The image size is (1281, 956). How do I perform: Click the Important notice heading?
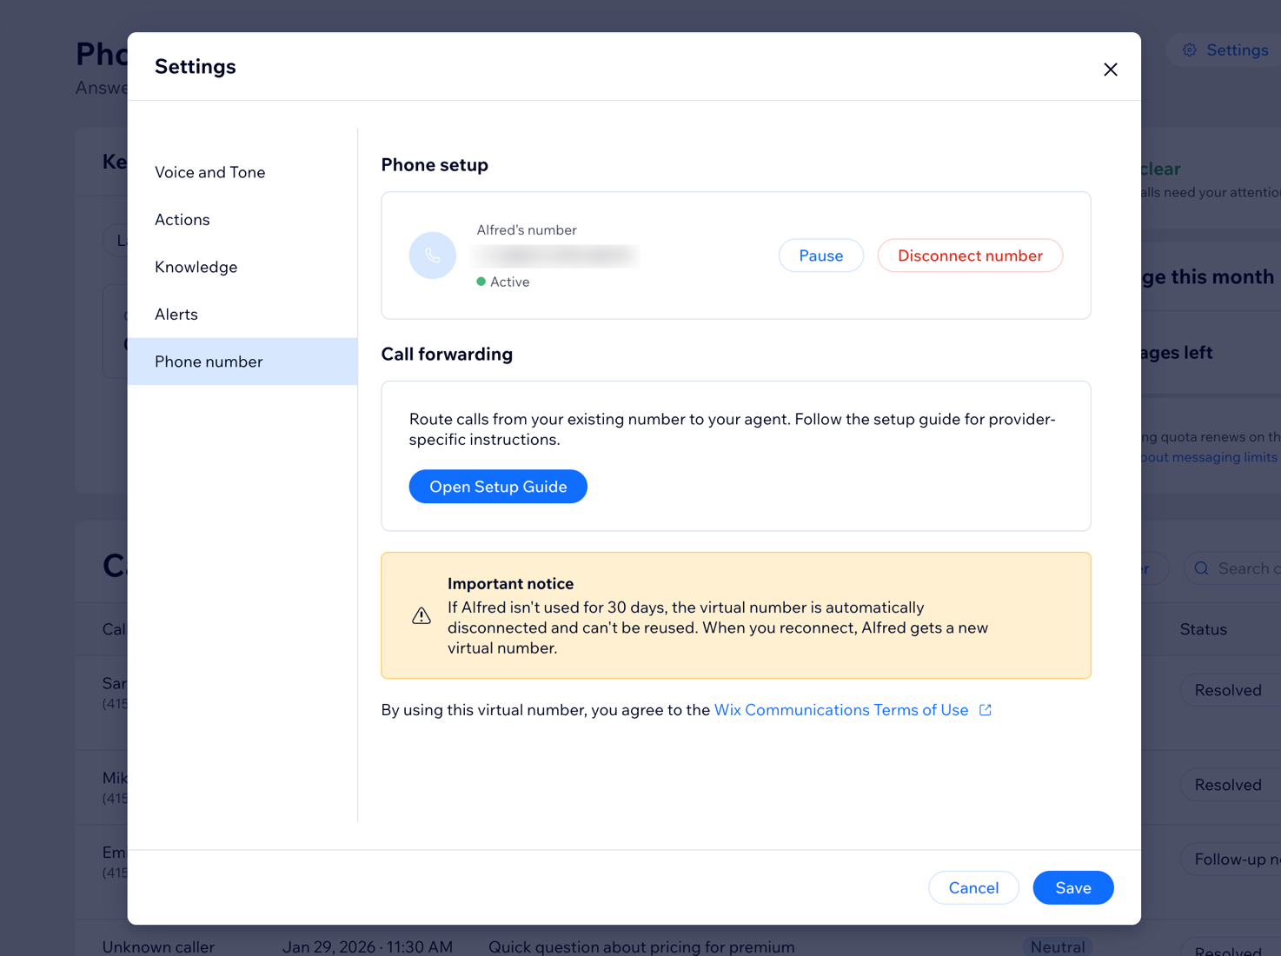click(x=510, y=584)
